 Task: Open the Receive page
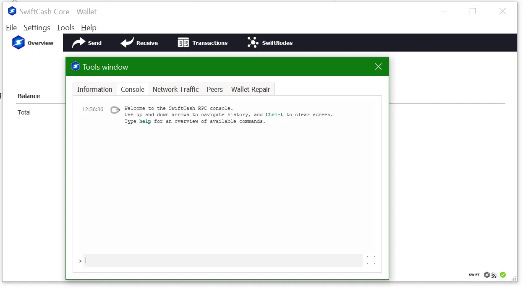point(139,43)
